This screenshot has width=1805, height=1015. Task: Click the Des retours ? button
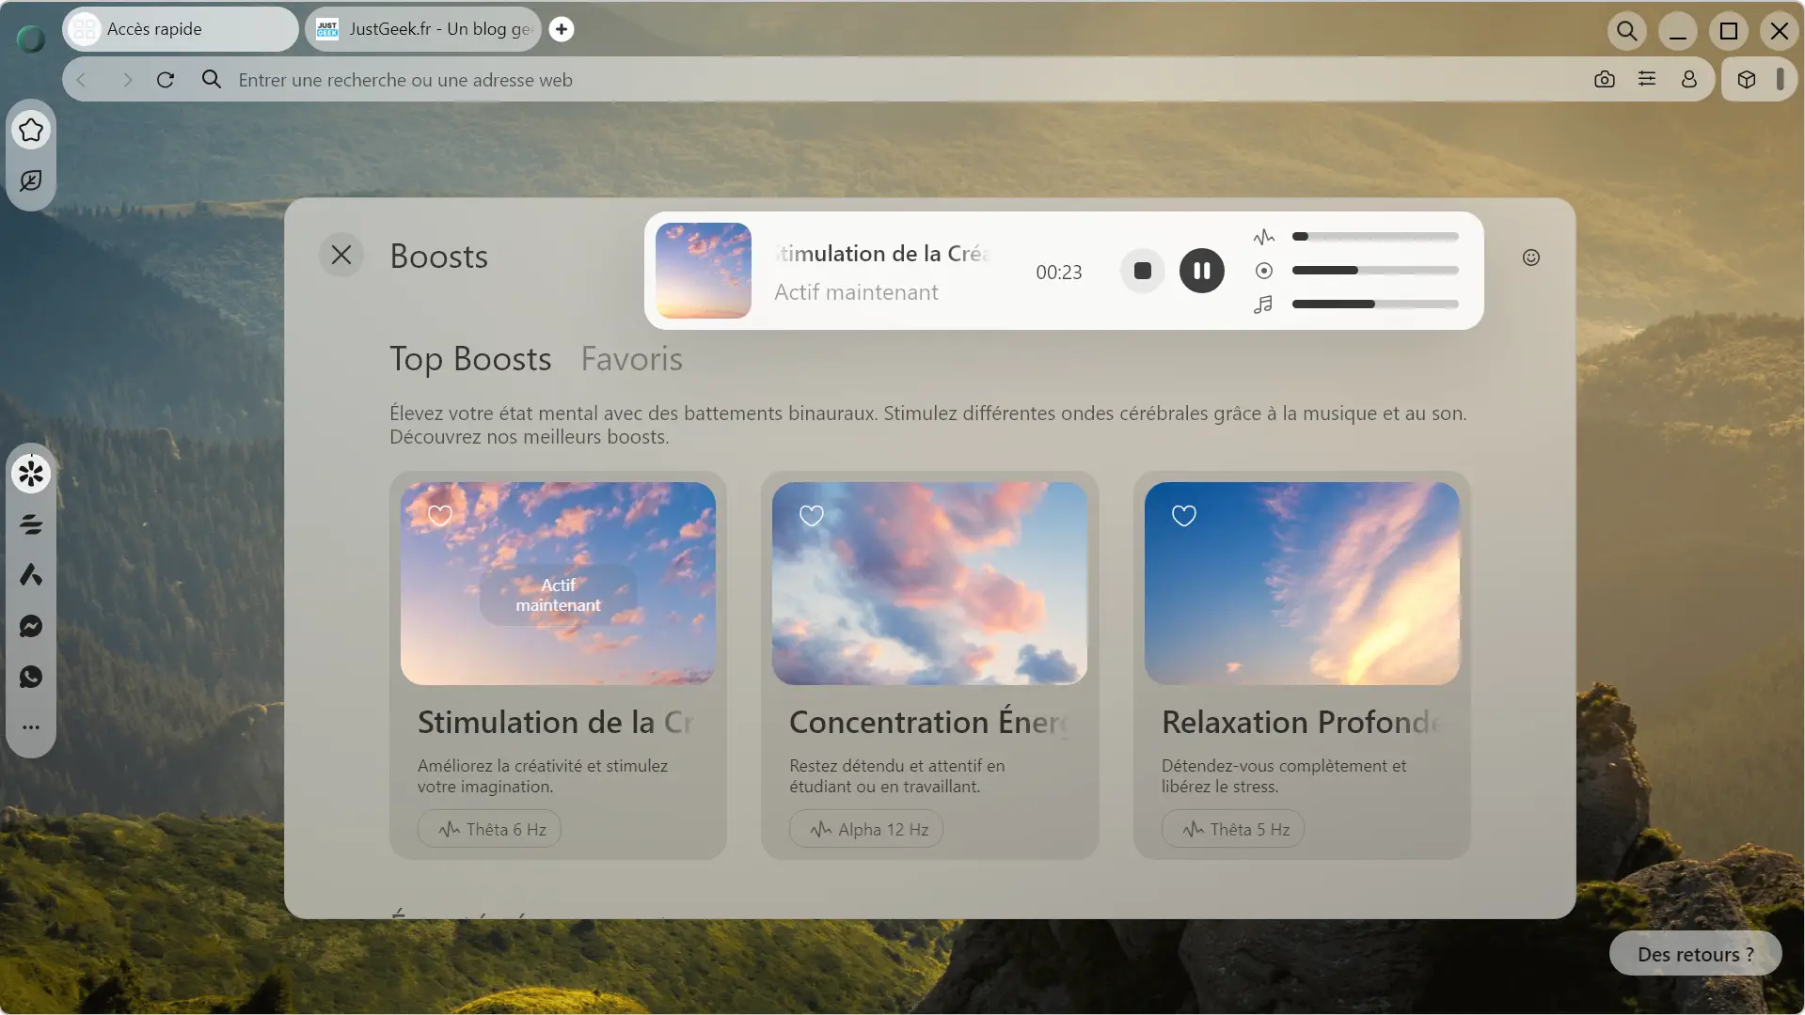click(1695, 954)
